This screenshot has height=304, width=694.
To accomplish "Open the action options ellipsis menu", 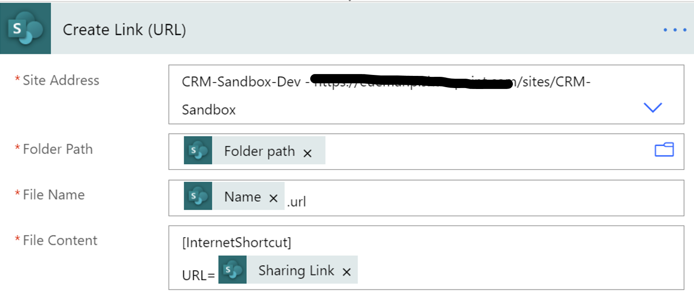I will [x=674, y=30].
